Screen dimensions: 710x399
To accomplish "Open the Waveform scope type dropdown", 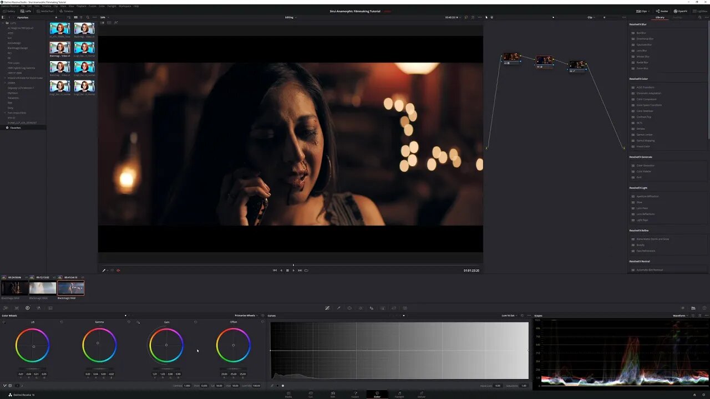I will [681, 315].
